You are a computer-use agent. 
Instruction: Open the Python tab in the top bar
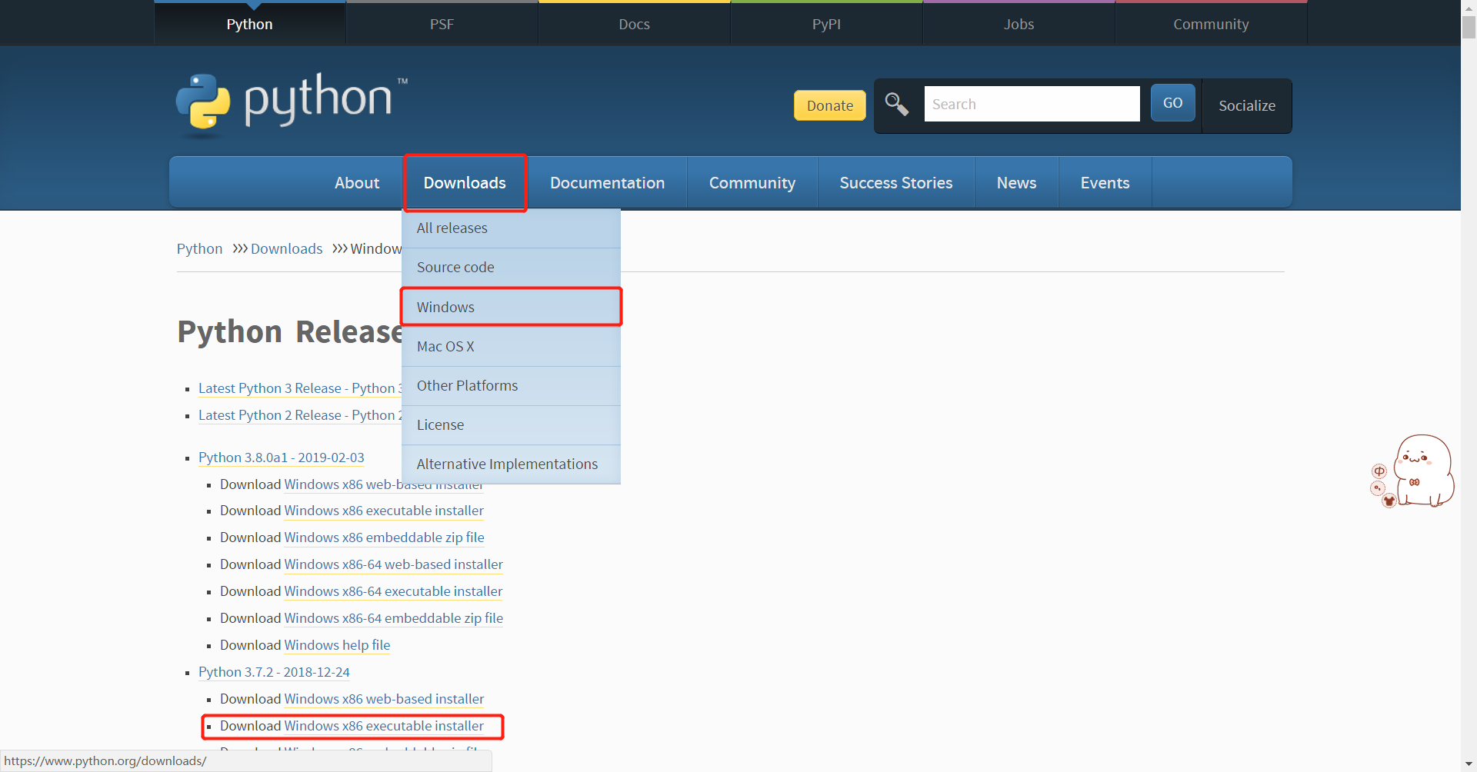[249, 24]
